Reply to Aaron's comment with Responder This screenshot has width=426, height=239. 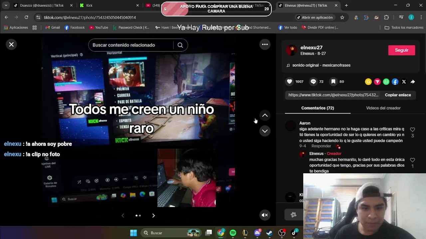[x=321, y=146]
